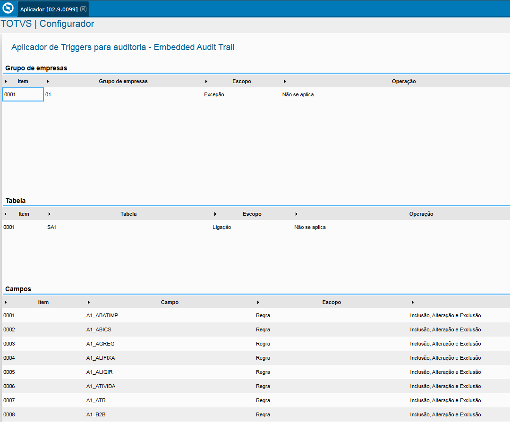Select field A1_ABICS
This screenshot has width=510, height=422.
99,329
